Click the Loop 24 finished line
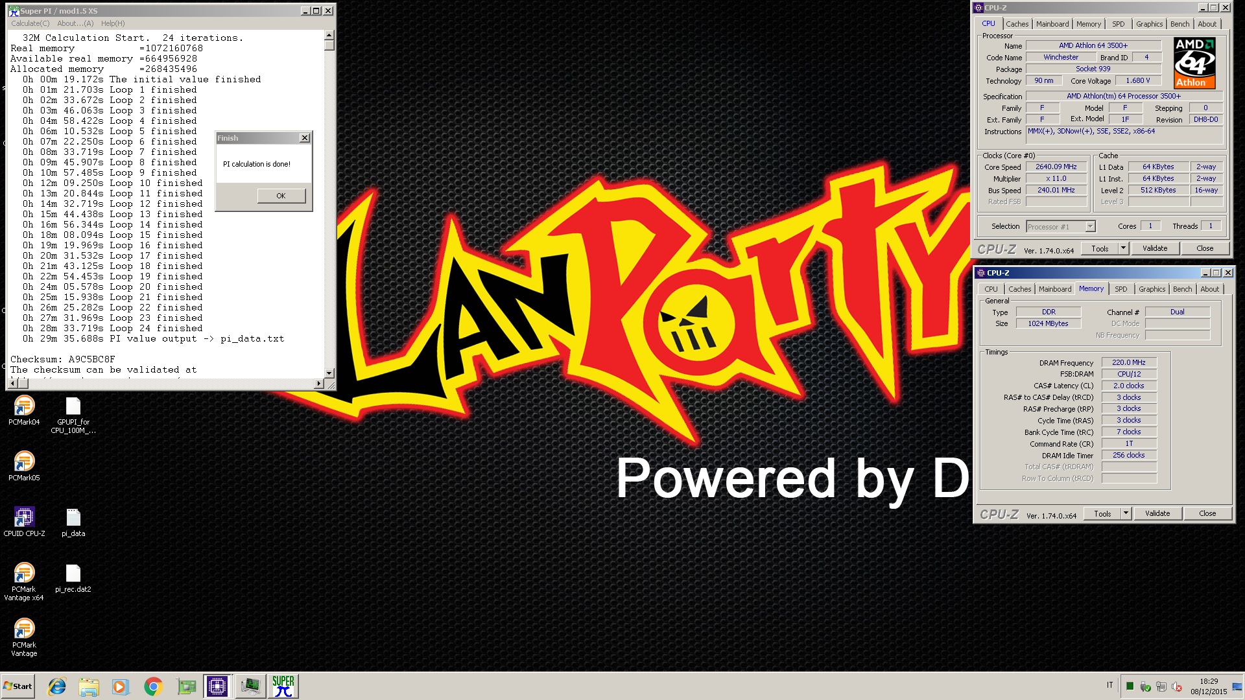The width and height of the screenshot is (1245, 700). coord(113,328)
